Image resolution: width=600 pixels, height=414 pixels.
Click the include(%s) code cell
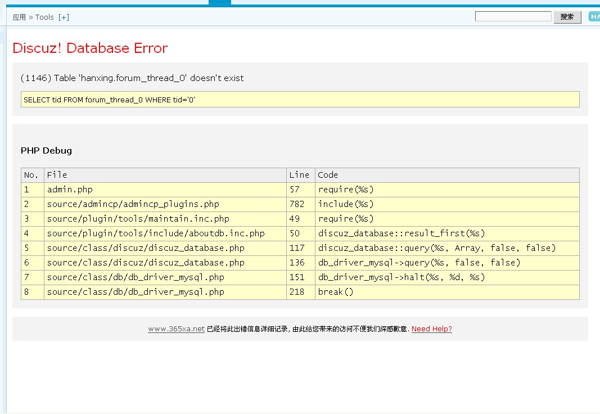[447, 204]
